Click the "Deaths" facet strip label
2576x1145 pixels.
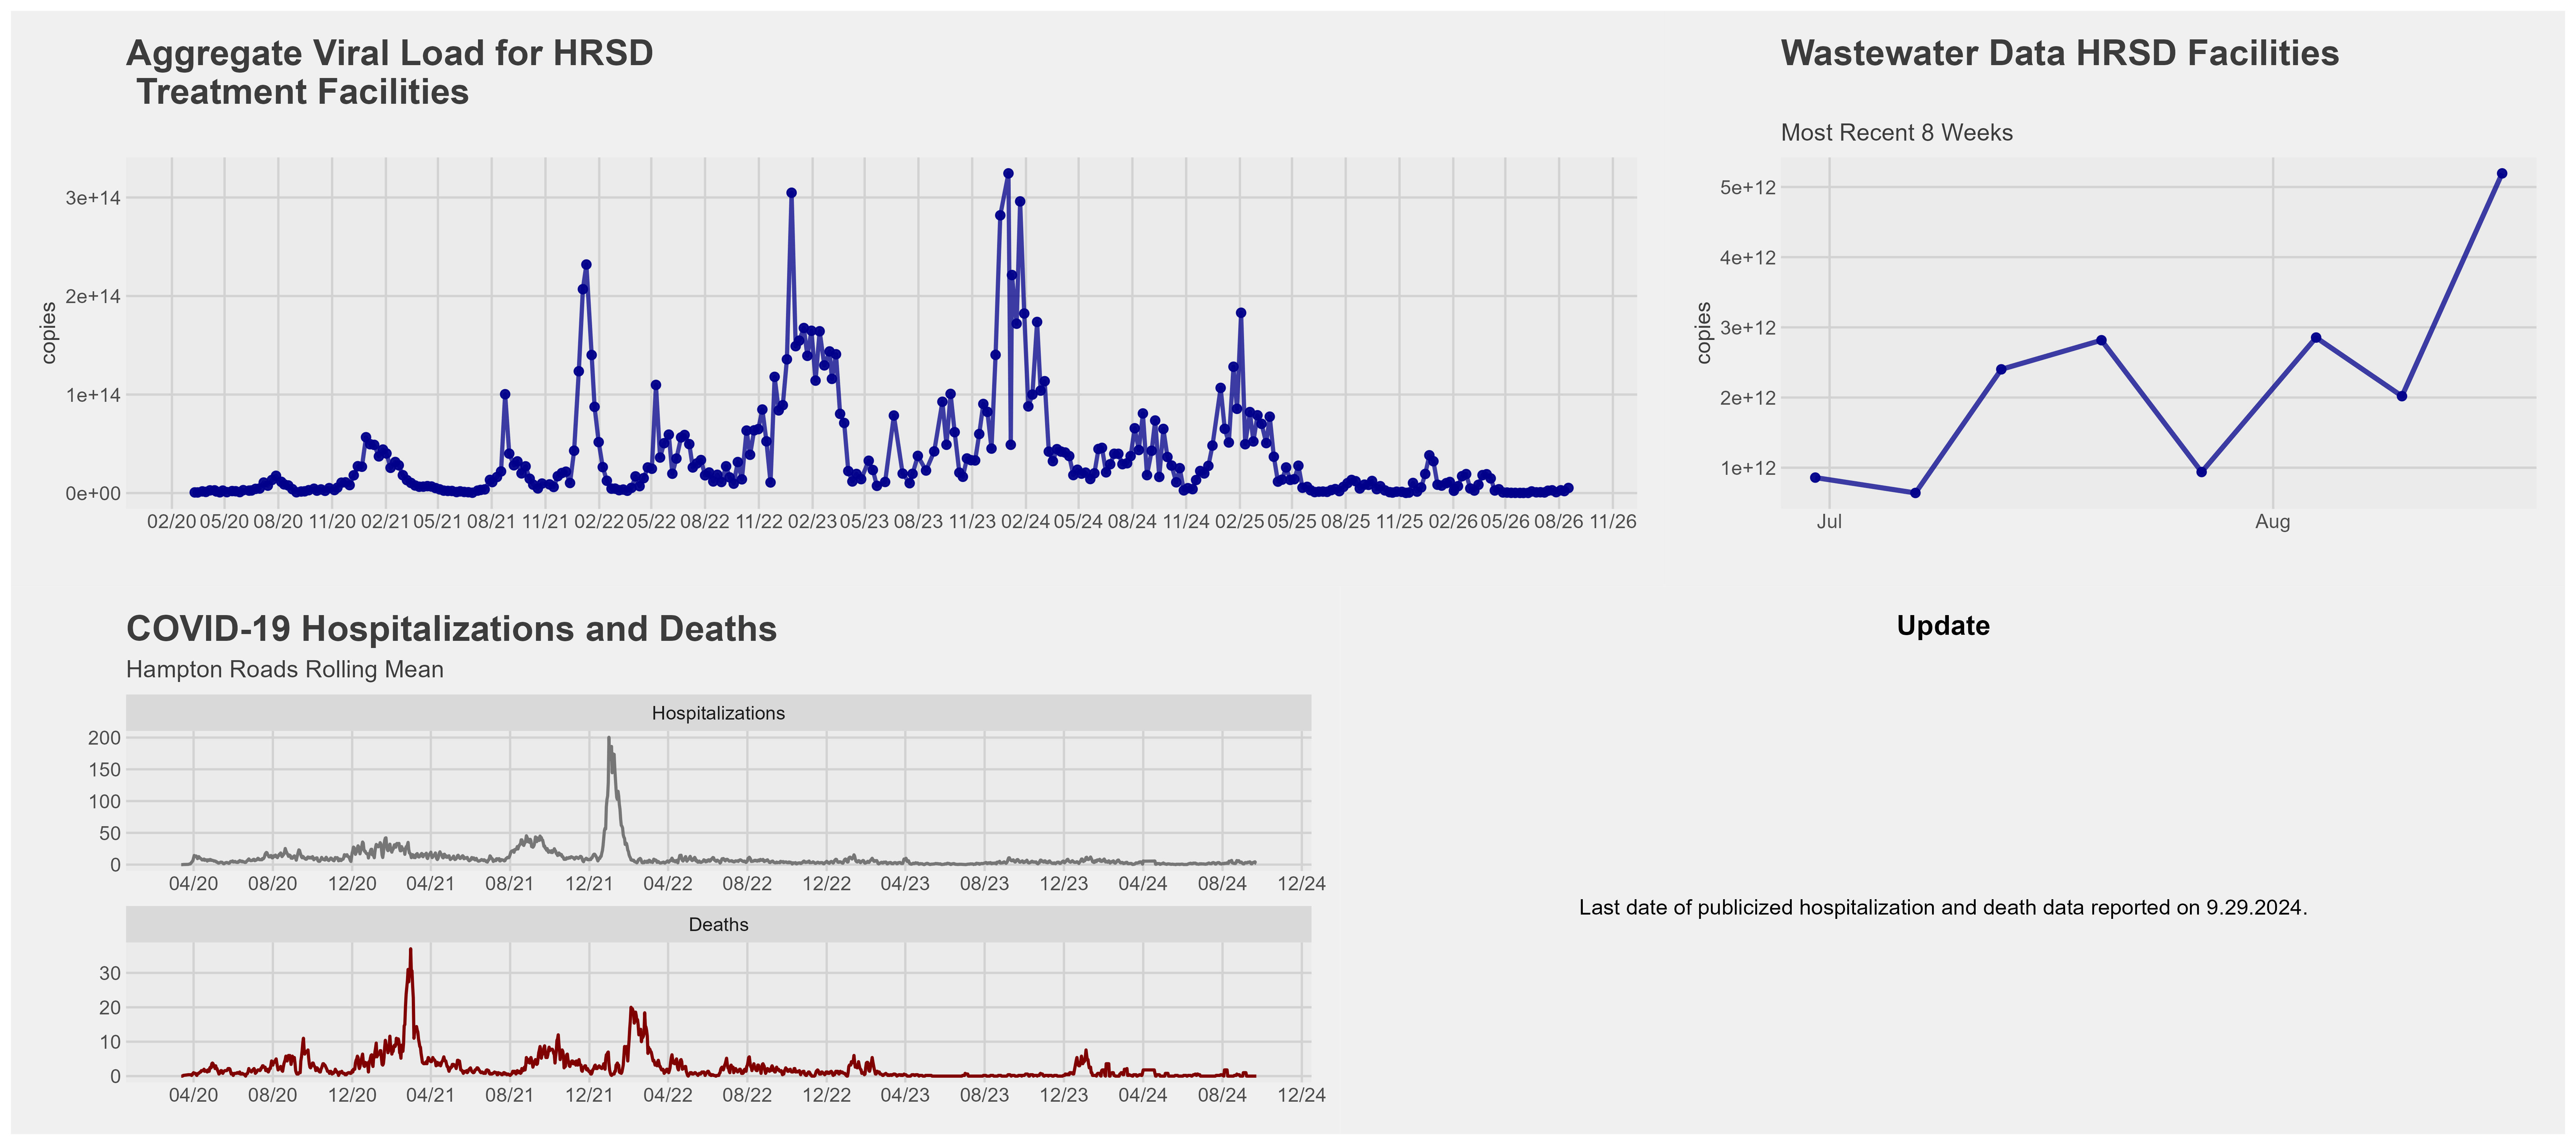(718, 925)
